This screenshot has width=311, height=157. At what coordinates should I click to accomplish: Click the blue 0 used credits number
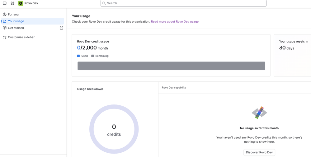click(x=79, y=48)
